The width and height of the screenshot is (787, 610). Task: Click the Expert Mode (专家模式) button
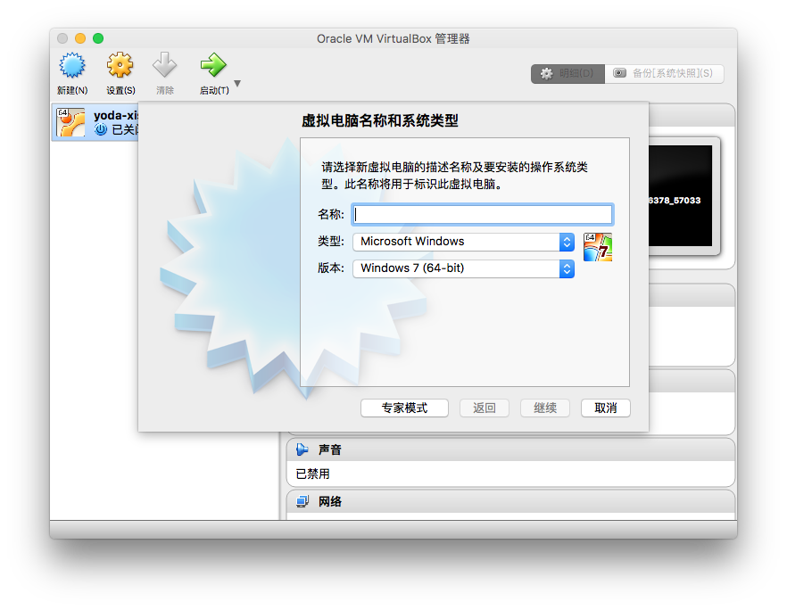click(404, 408)
